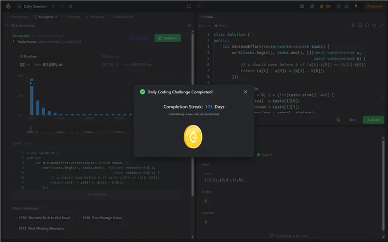Go back to All Submissions
This screenshot has width=388, height=242.
[x=21, y=26]
